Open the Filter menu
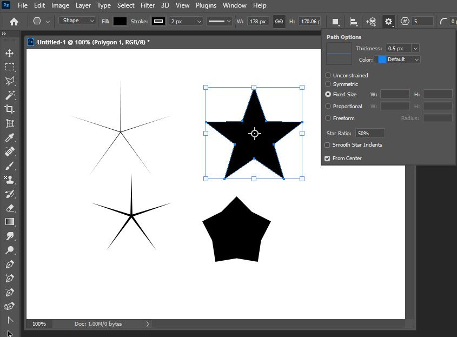 coord(148,5)
